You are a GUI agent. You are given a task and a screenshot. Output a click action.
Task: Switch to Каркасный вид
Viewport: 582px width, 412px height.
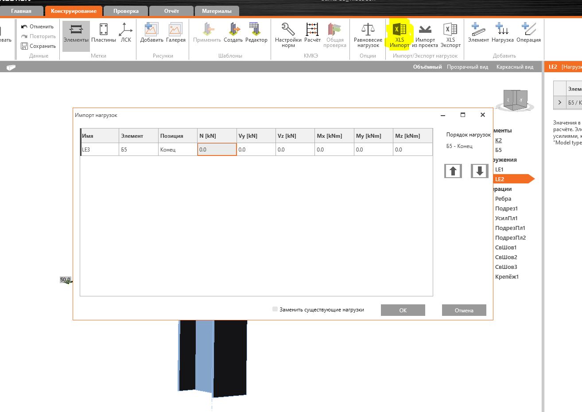[515, 67]
